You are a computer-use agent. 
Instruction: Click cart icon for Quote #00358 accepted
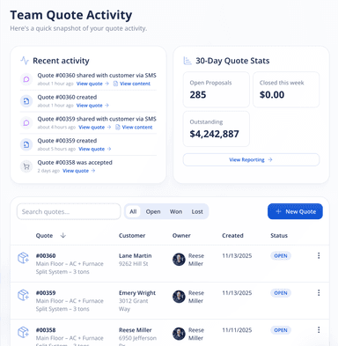(x=26, y=166)
